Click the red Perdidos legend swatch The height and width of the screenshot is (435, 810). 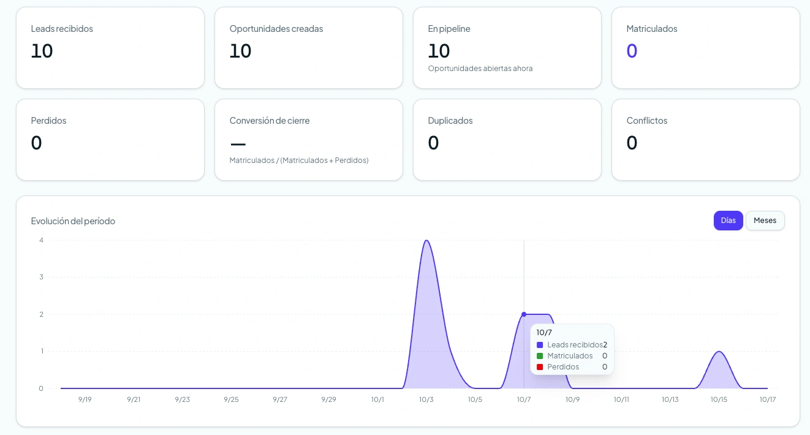[540, 367]
